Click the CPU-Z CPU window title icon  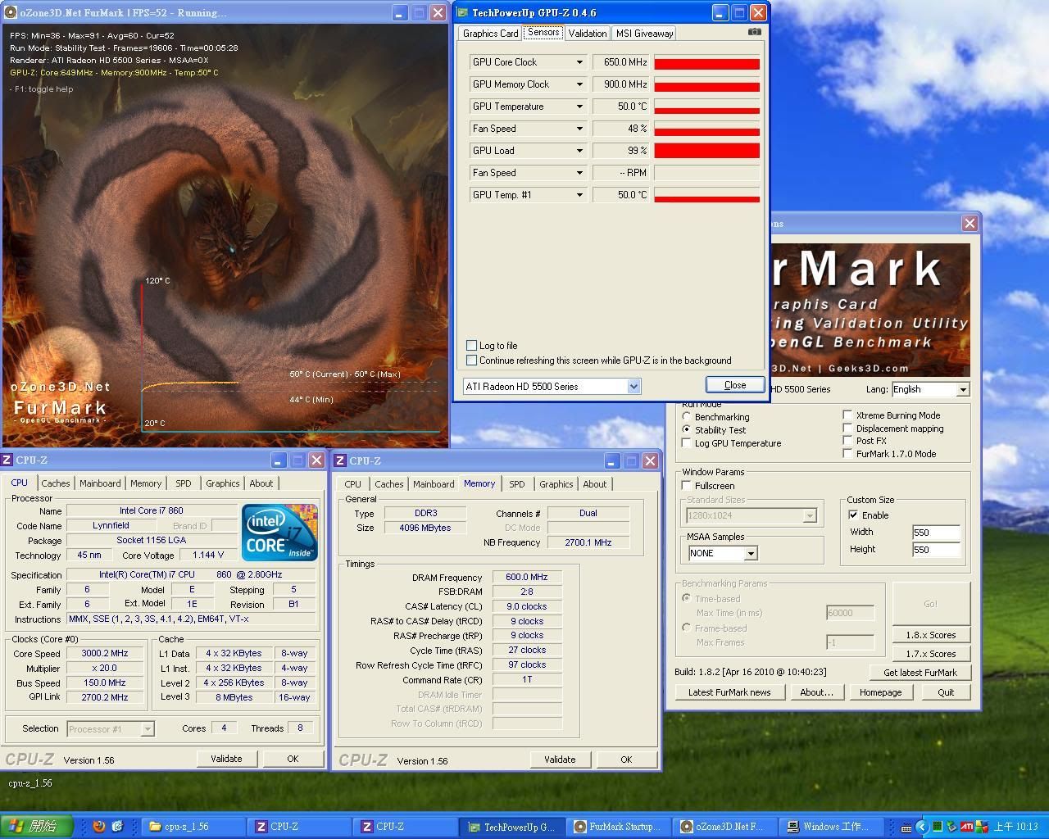pos(7,460)
